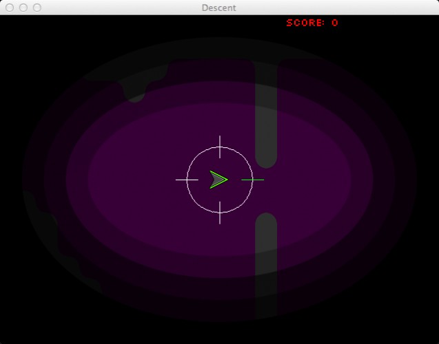Minimize the Descent window
Viewport: 439px width, 344px height.
(x=23, y=8)
